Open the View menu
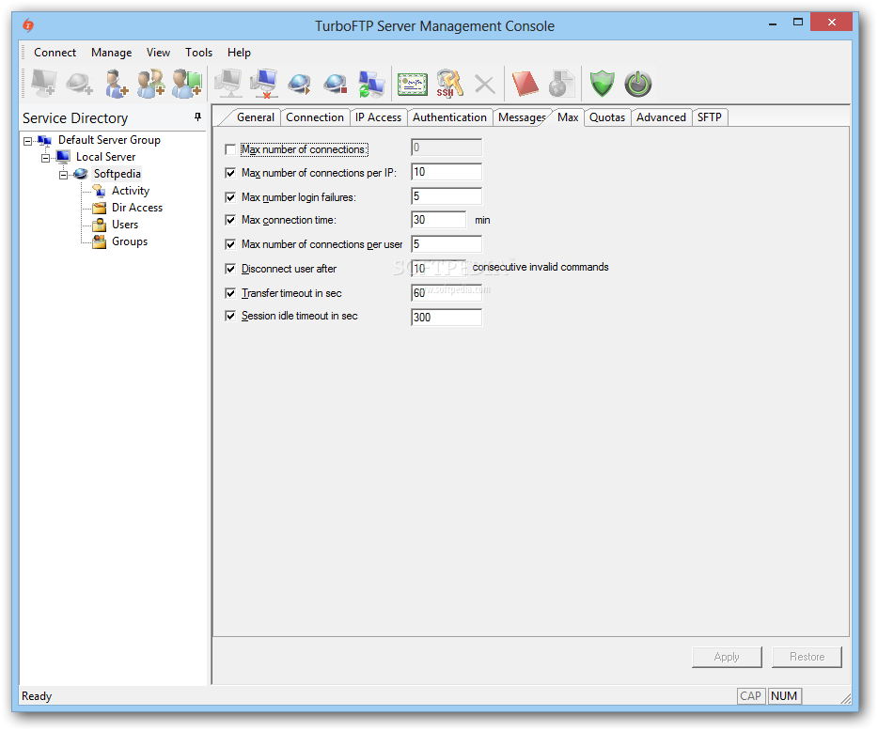This screenshot has width=878, height=731. (159, 53)
